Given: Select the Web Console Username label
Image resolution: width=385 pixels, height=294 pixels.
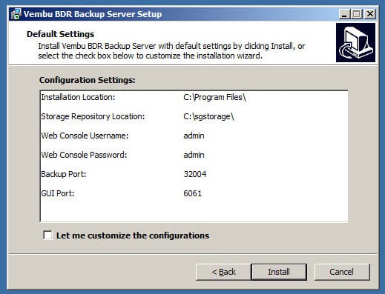Looking at the screenshot, I should (x=85, y=136).
